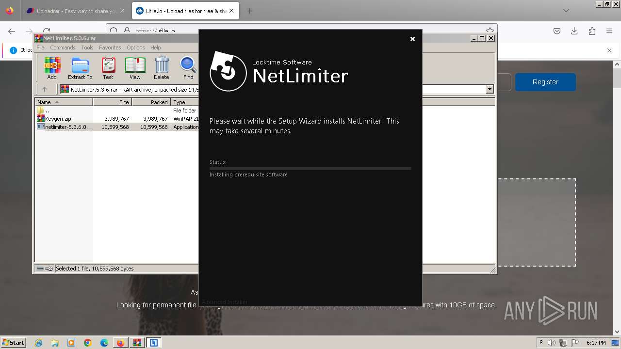Expand the archive path dropdown arrow
Image resolution: width=621 pixels, height=349 pixels.
[x=490, y=89]
